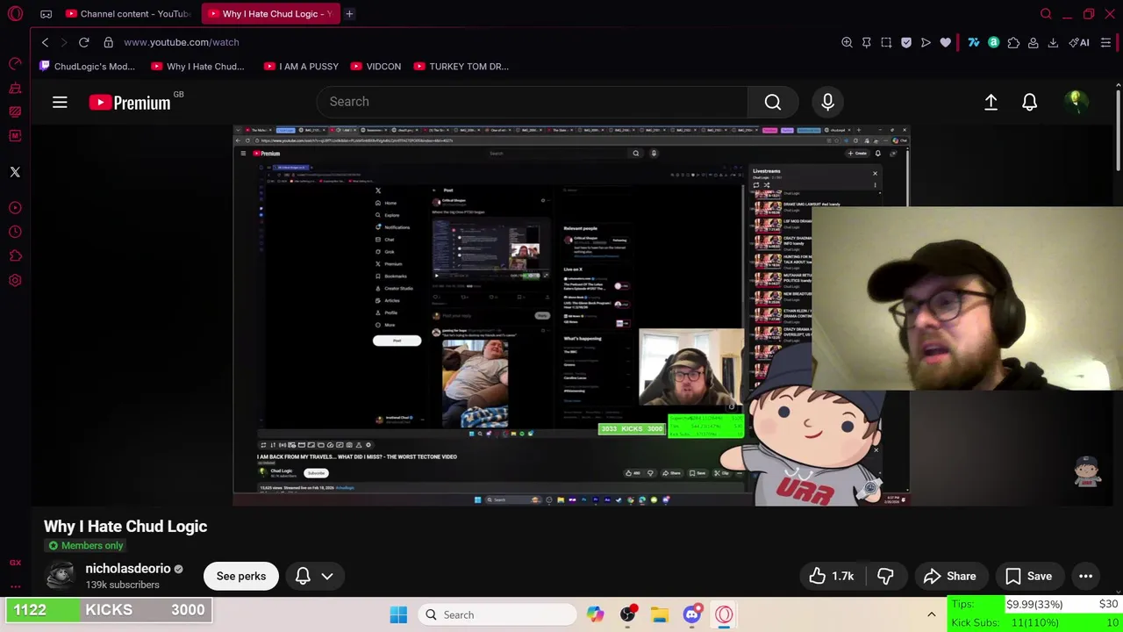Open ChudLogic's Mod bookmark

(x=87, y=66)
